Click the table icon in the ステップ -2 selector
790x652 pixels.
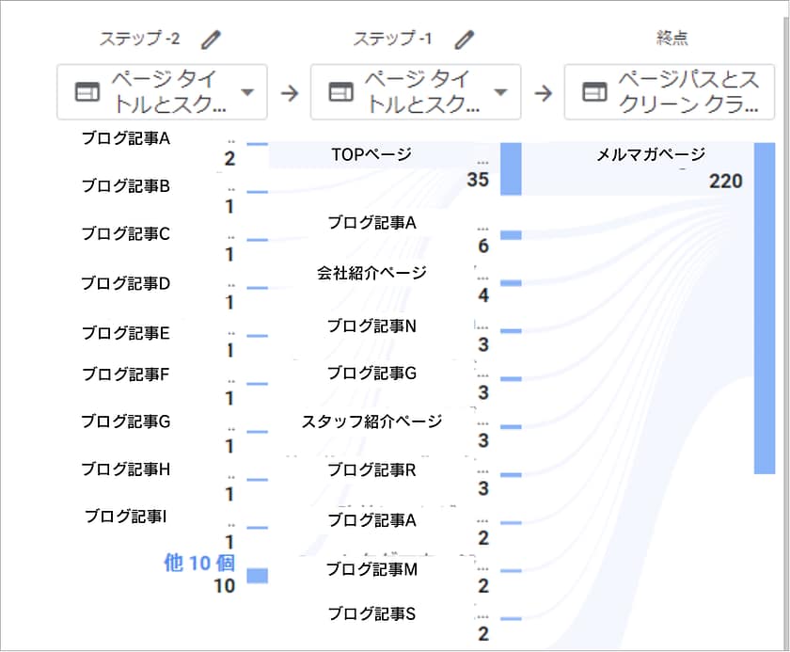click(87, 92)
